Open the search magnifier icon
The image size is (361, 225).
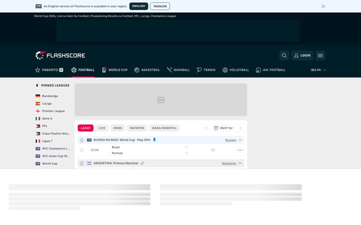(284, 55)
